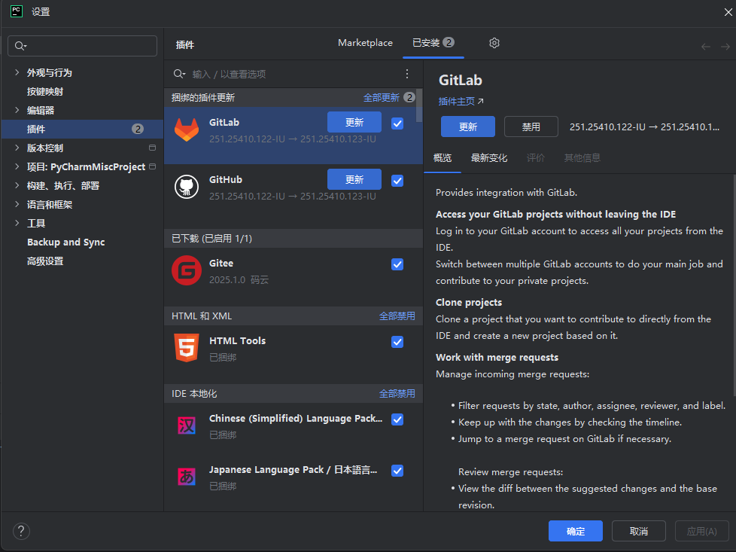This screenshot has width=736, height=552.
Task: Uncheck the HTML Tools plugin
Action: point(397,342)
